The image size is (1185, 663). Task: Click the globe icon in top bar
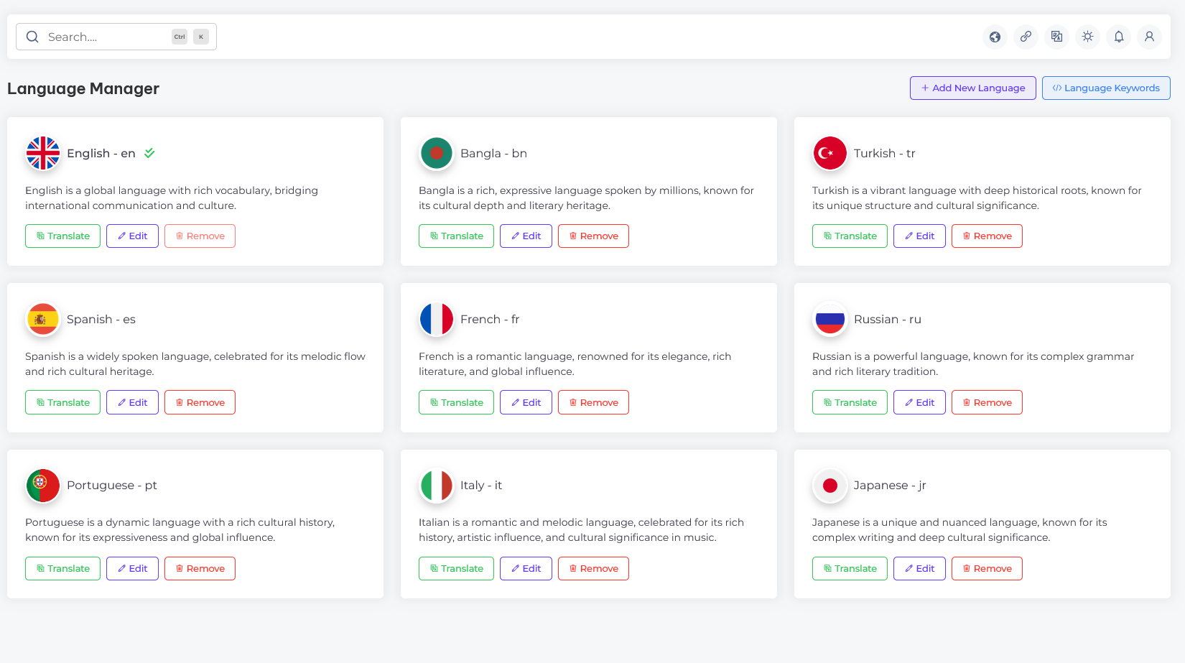tap(995, 37)
